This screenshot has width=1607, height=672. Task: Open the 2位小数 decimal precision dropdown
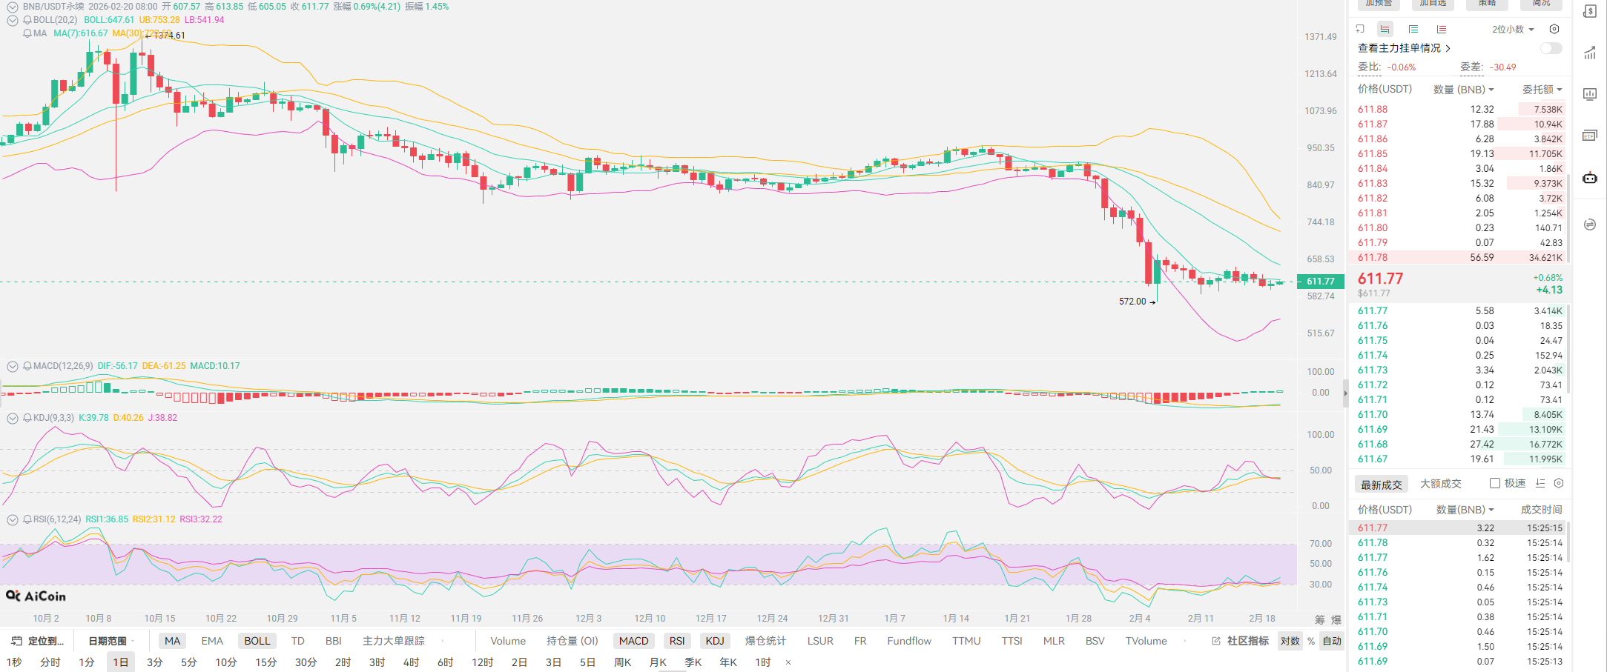[1513, 30]
